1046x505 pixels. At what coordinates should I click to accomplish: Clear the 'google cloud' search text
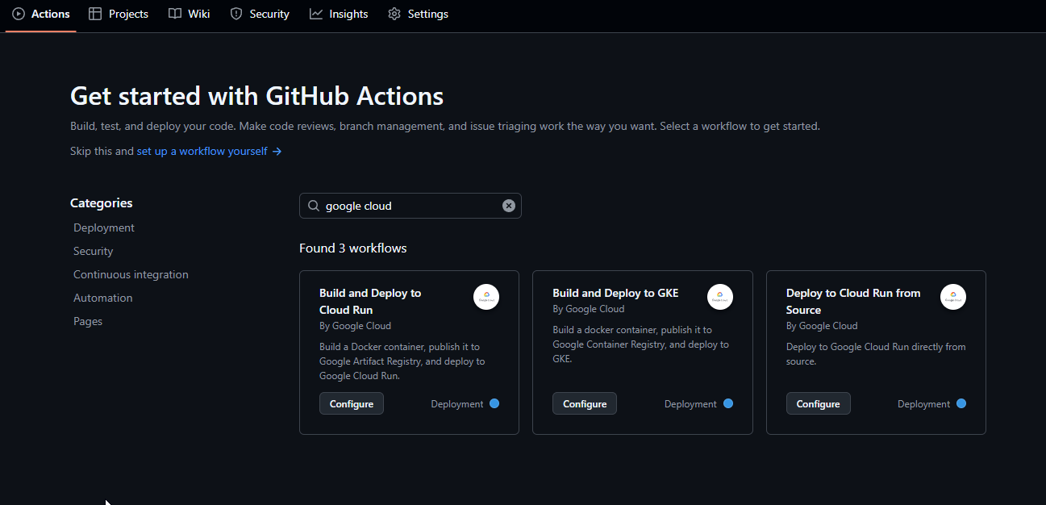pyautogui.click(x=509, y=206)
